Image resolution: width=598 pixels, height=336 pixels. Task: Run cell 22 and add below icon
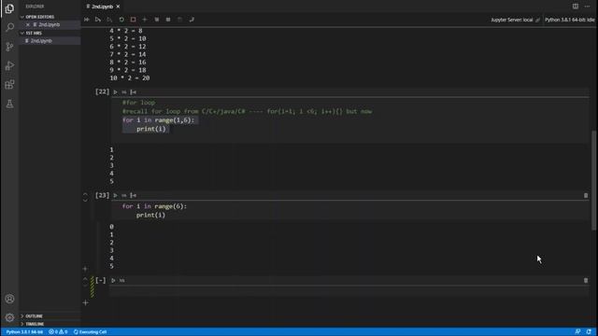click(133, 91)
